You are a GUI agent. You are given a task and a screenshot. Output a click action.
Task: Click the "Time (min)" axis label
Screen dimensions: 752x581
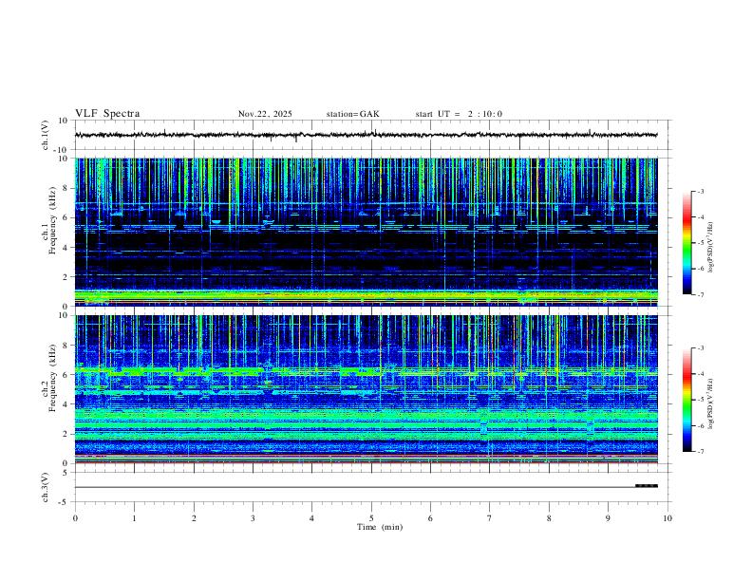point(380,527)
